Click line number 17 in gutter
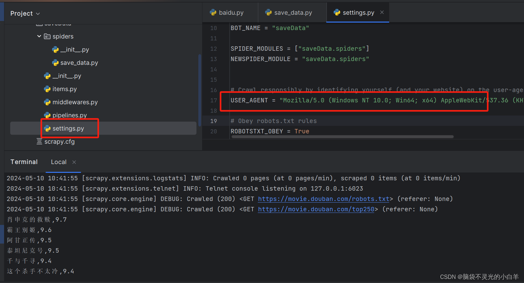Viewport: 524px width, 283px height. pos(214,100)
